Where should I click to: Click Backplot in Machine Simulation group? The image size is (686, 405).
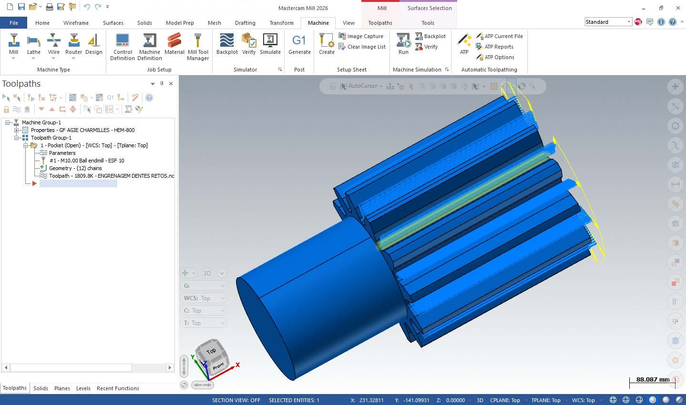click(x=430, y=36)
